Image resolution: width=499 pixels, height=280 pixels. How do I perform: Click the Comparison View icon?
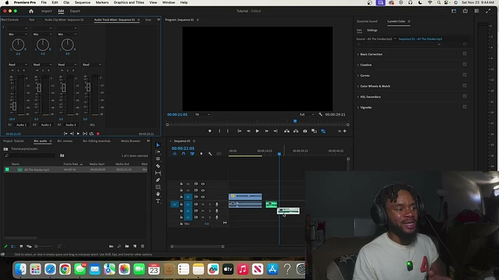click(314, 131)
